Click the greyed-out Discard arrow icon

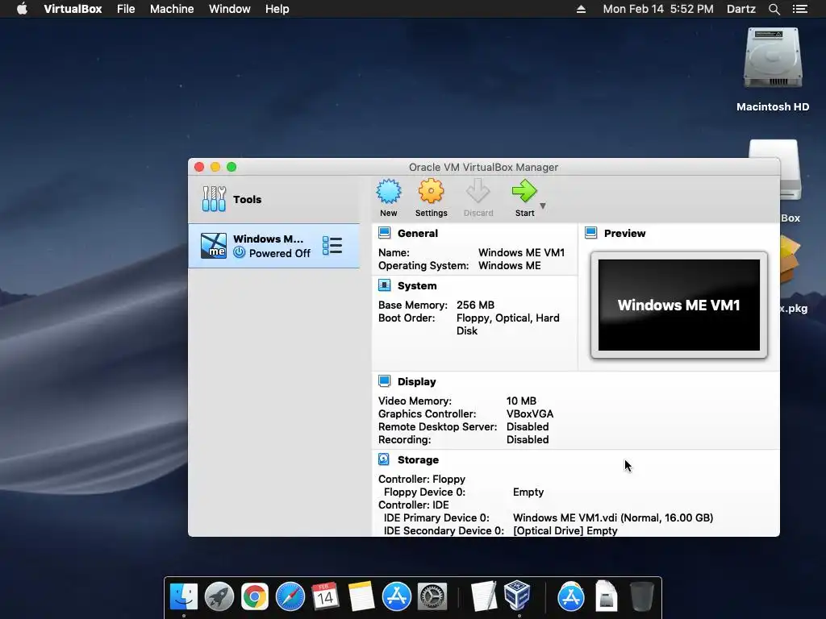478,191
